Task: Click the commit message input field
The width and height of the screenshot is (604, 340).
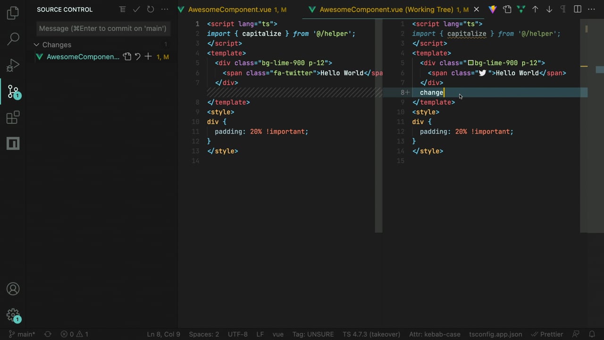Action: point(103,28)
